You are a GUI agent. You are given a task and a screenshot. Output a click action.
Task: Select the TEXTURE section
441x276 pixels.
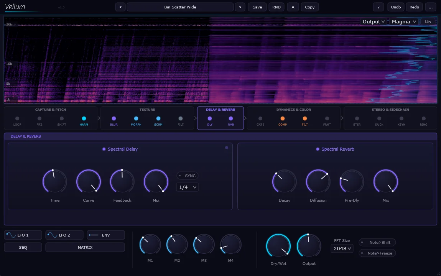pos(147,110)
